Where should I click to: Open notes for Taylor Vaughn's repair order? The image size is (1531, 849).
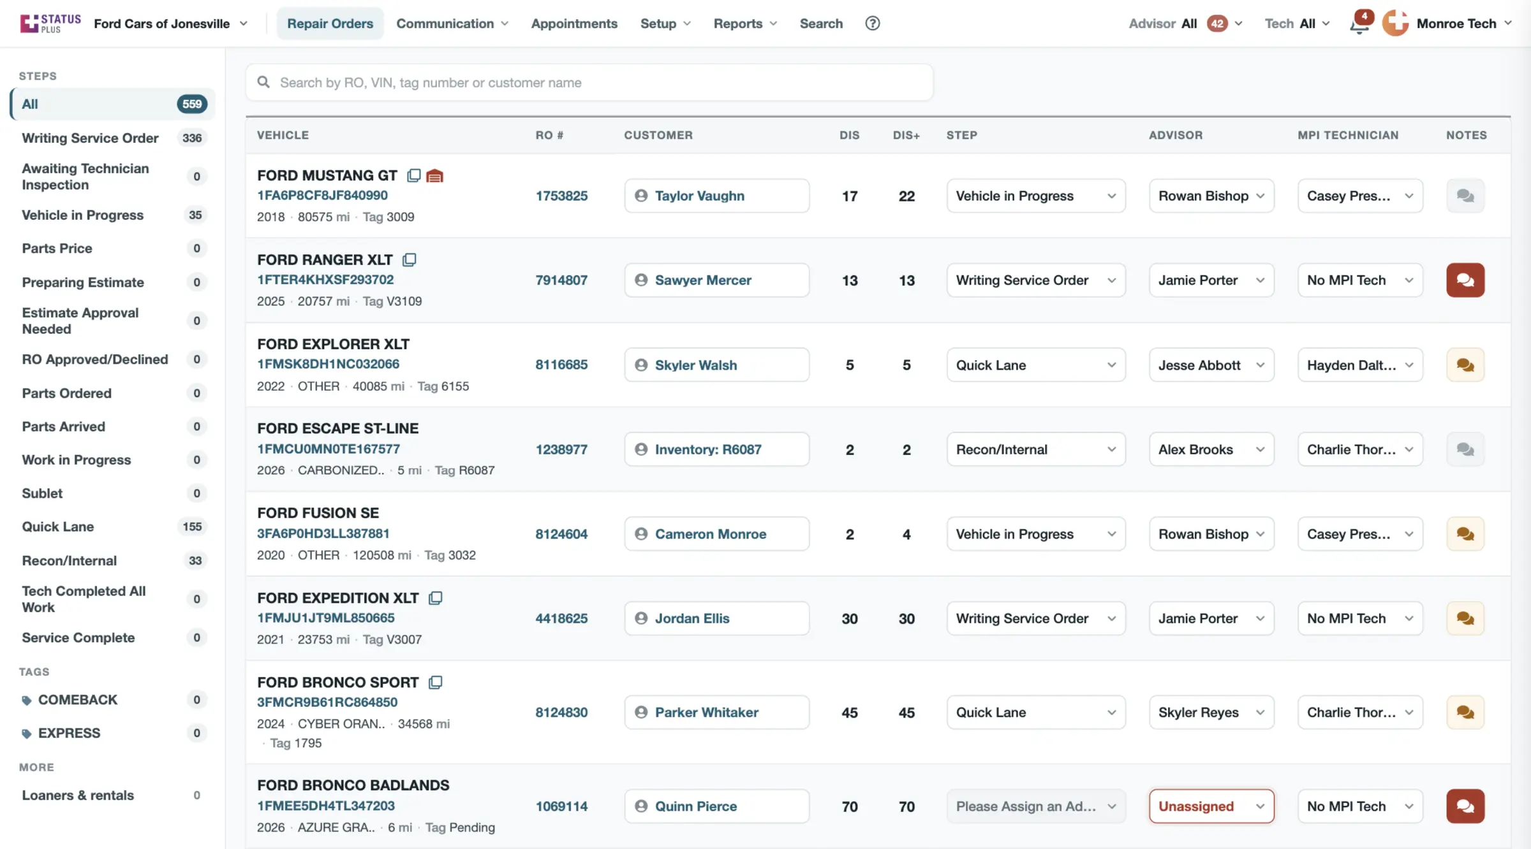[1465, 196]
